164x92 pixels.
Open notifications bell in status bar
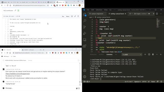[x=161, y=82]
